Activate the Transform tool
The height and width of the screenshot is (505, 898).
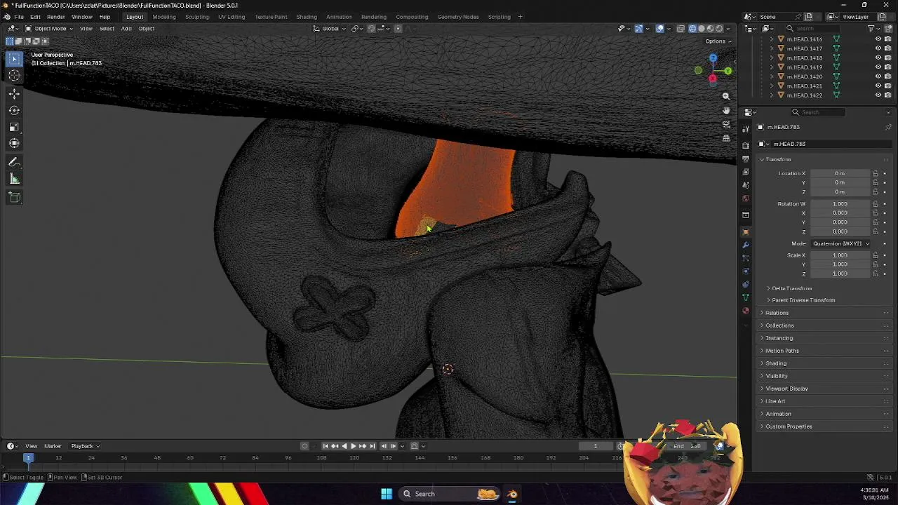coord(14,144)
